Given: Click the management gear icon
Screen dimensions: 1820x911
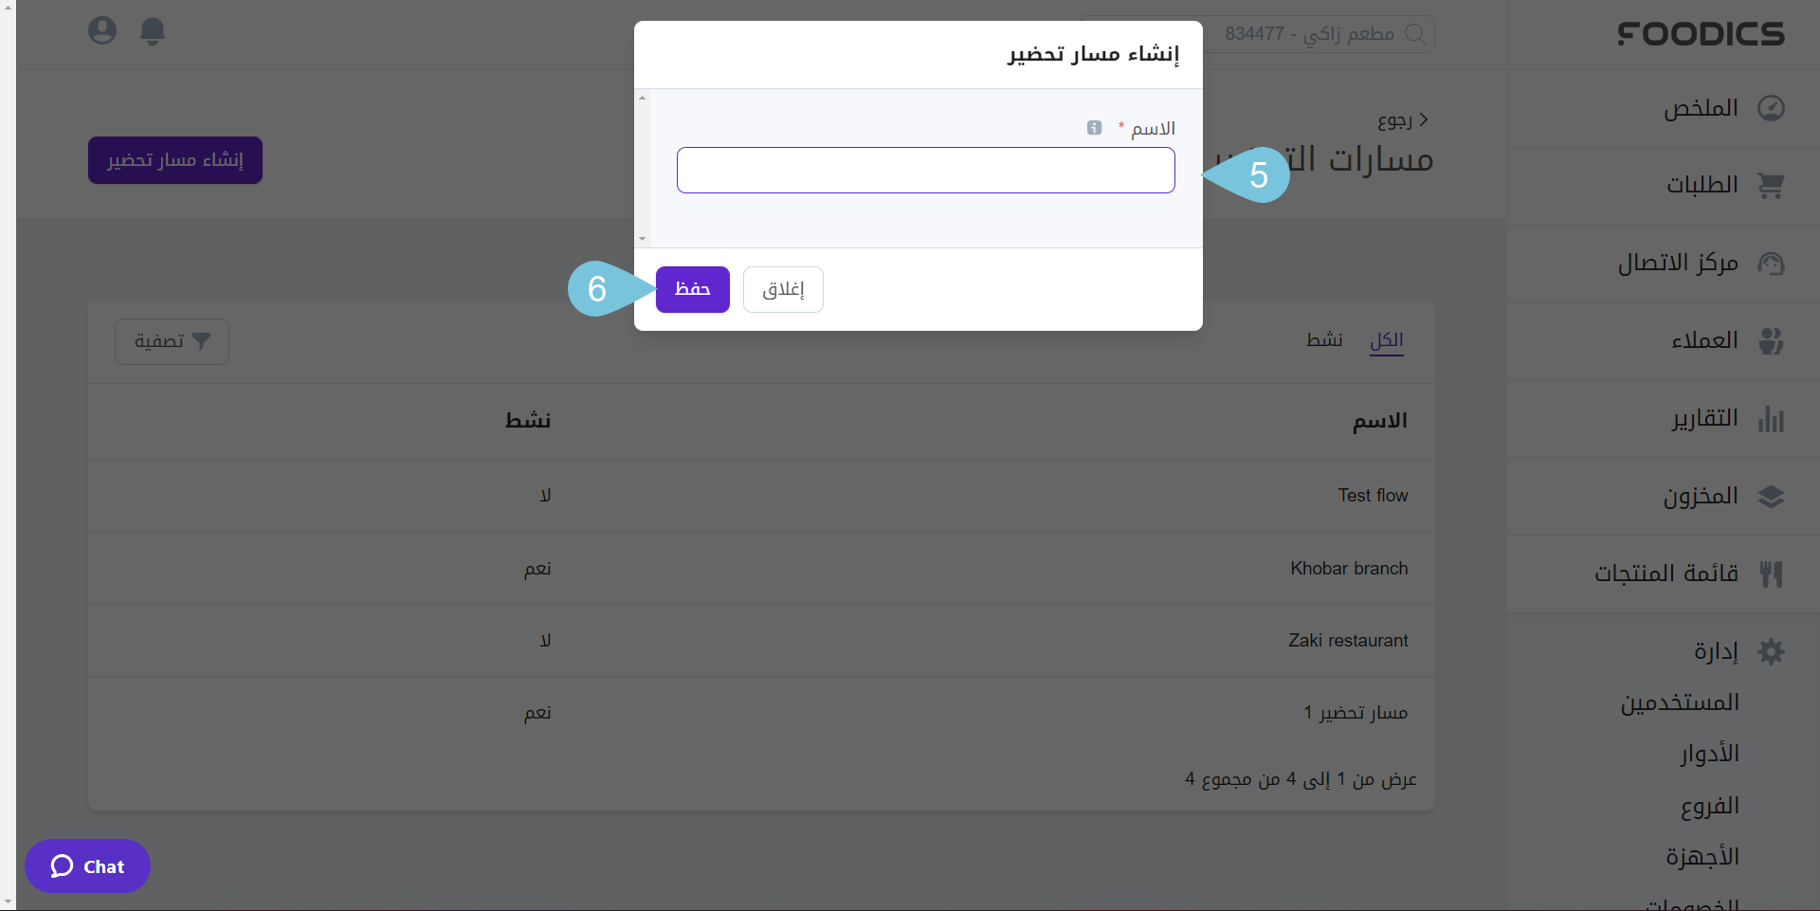Looking at the screenshot, I should (x=1771, y=651).
